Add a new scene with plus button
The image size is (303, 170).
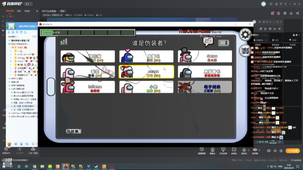pyautogui.click(x=37, y=11)
